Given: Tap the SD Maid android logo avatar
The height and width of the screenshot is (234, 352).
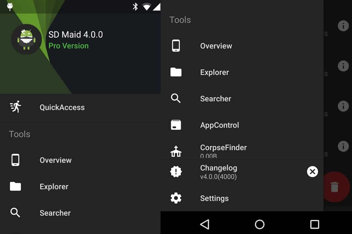Looking at the screenshot, I should (x=26, y=39).
